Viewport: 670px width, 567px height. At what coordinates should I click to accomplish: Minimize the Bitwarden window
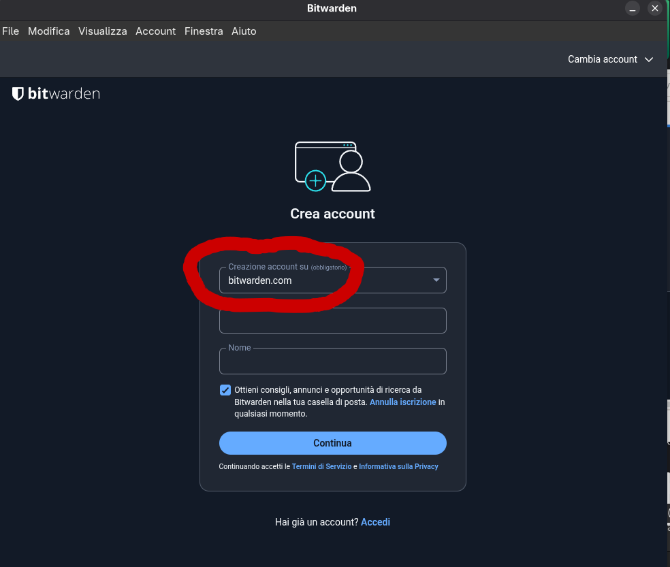[633, 9]
